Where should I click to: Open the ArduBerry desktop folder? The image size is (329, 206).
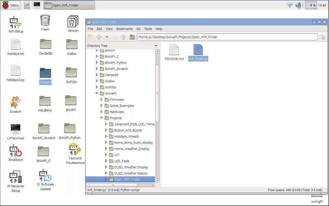click(x=45, y=104)
